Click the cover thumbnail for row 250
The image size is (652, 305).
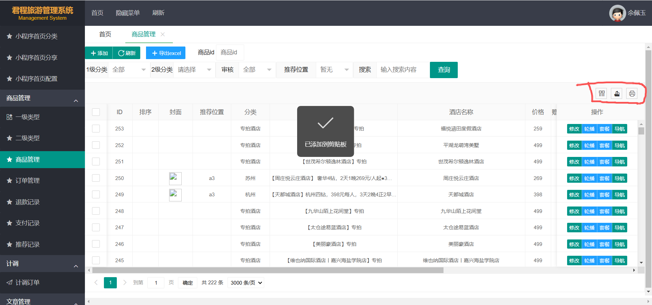(x=175, y=178)
